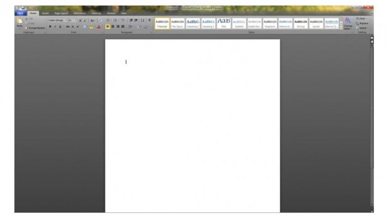Click the Replace button in Editing group
Screen dimensions: 387x218
point(362,23)
